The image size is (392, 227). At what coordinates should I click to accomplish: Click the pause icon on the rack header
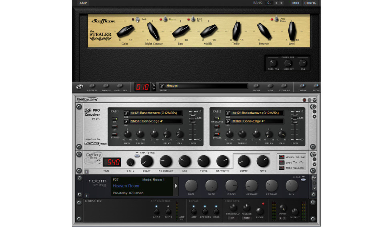tap(310, 100)
